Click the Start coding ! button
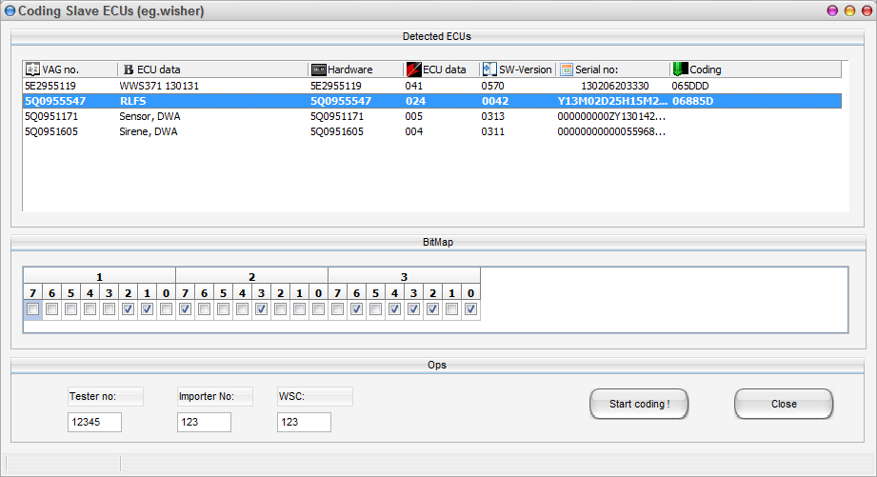 pos(639,404)
